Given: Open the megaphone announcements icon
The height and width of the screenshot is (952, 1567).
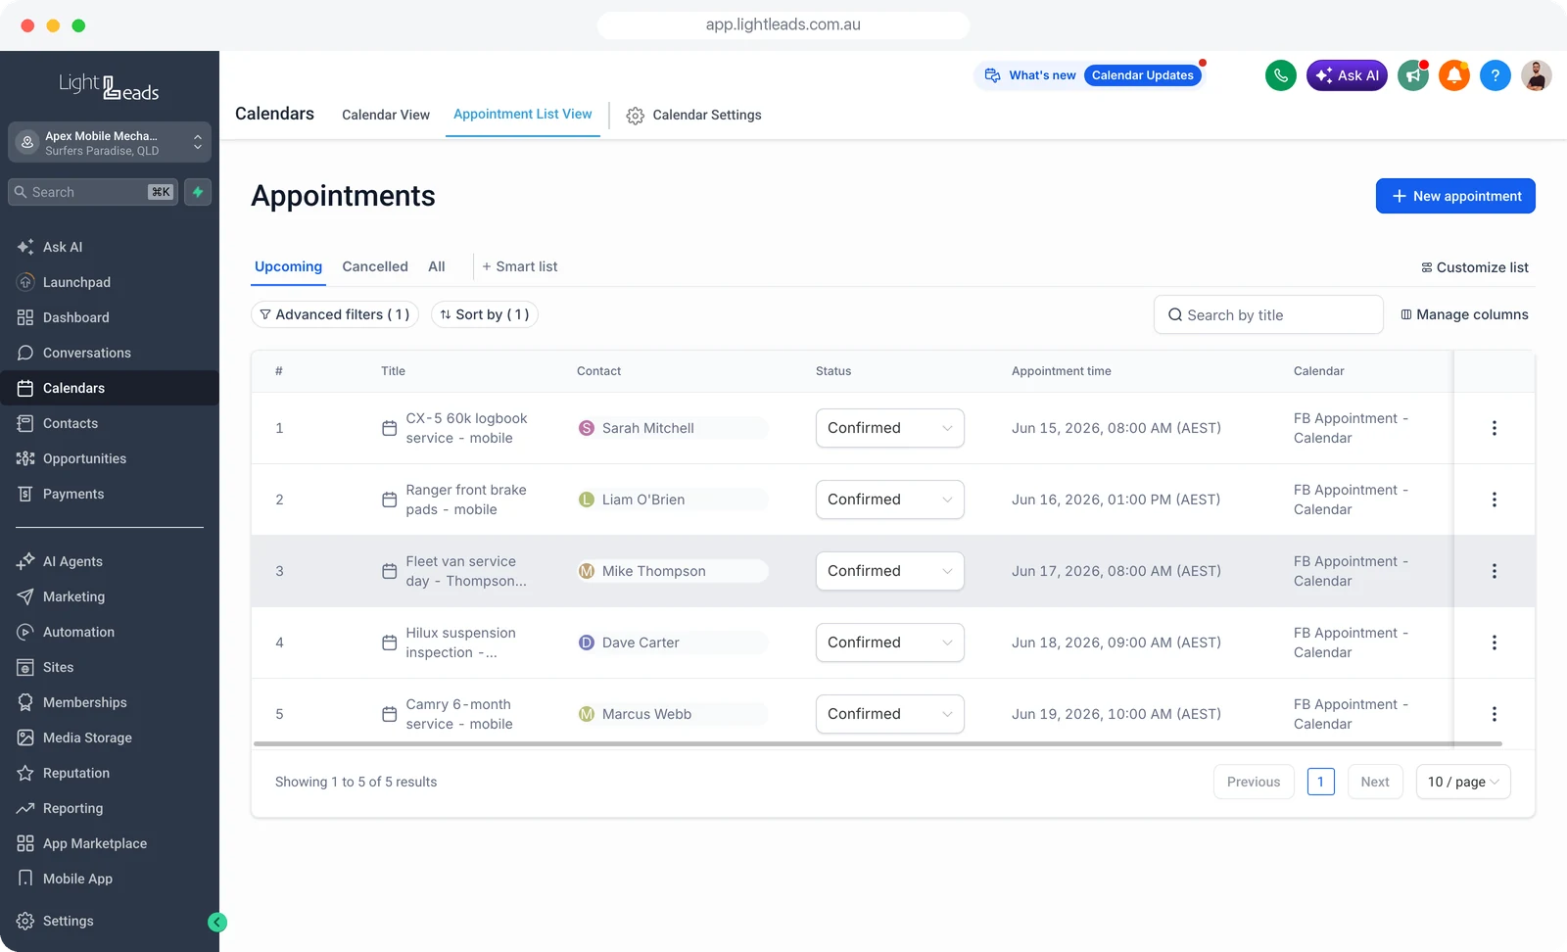Looking at the screenshot, I should 1412,75.
